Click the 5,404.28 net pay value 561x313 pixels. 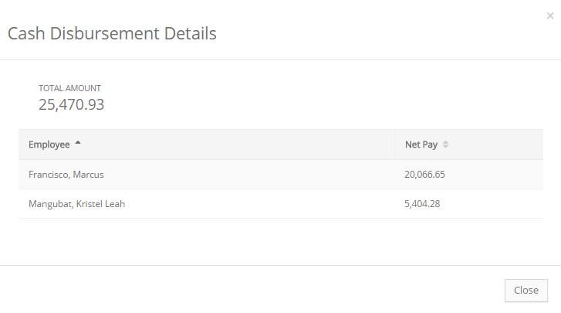click(422, 204)
